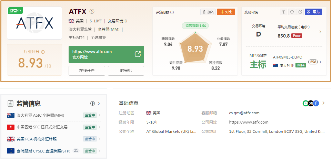The height and width of the screenshot is (159, 332).
Task: Open 塞浦路斯 CYSEC 直通牌照(STP) license entry
Action: 43,151
